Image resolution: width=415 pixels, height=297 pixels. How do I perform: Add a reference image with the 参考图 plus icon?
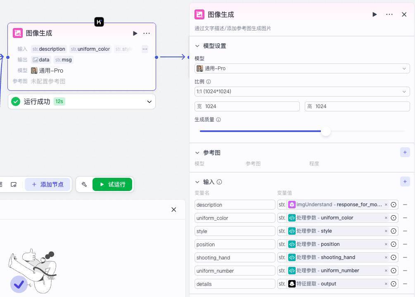coord(405,152)
